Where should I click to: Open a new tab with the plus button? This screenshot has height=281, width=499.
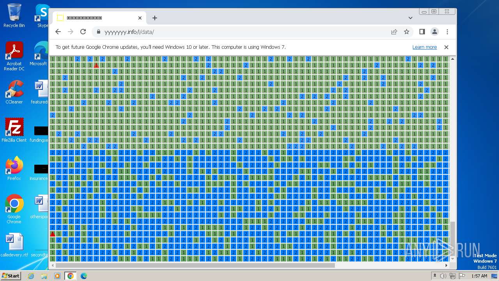point(155,18)
